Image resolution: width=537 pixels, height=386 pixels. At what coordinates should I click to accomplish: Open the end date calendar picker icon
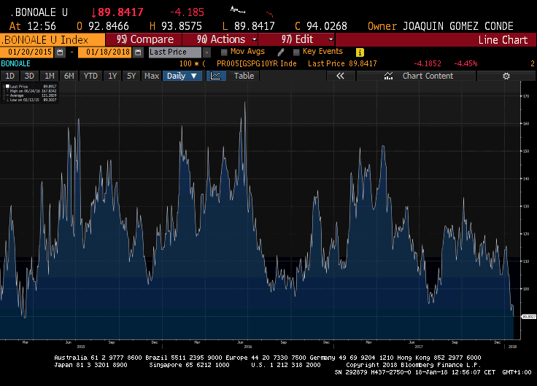pyautogui.click(x=138, y=52)
